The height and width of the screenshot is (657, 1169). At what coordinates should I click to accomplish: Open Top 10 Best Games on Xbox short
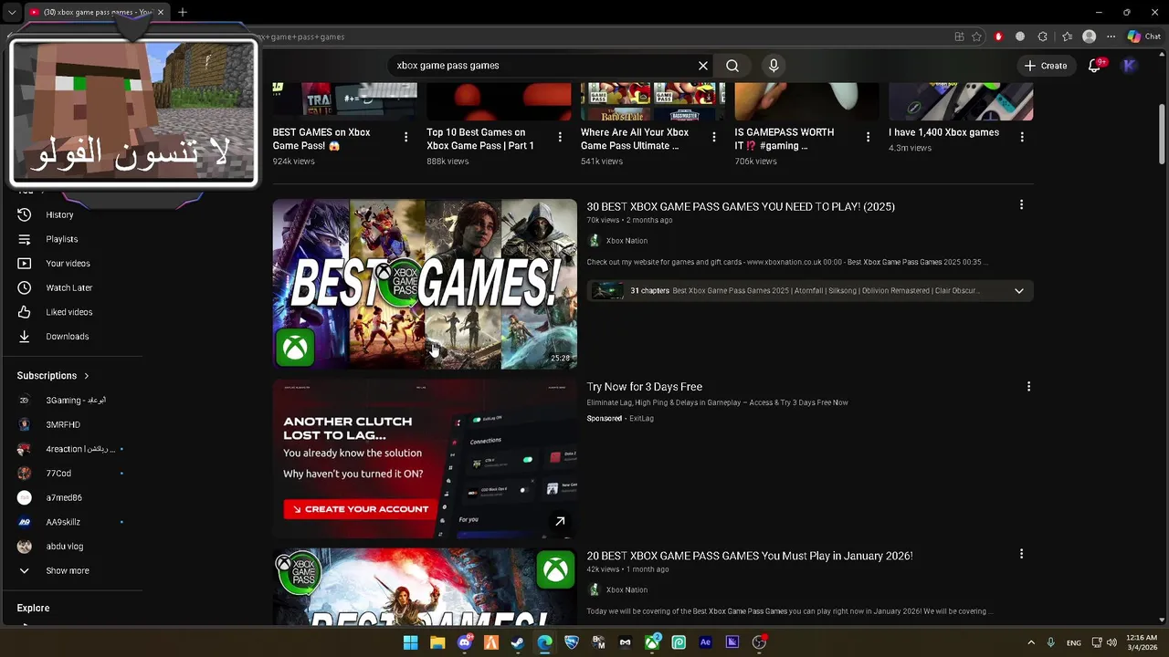pos(480,139)
